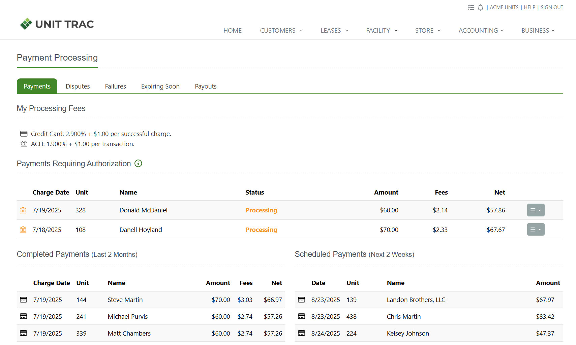Click Michael Purvis in Completed Payments
The image size is (576, 345).
[128, 316]
